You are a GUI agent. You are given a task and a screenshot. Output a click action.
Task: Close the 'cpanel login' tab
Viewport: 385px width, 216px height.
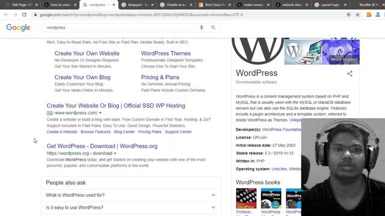[345, 5]
